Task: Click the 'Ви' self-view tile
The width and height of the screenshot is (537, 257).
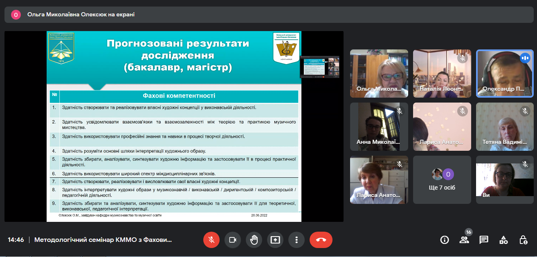Action: [x=505, y=180]
